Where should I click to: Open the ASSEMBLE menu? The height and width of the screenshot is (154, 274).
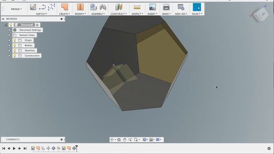pos(98,14)
